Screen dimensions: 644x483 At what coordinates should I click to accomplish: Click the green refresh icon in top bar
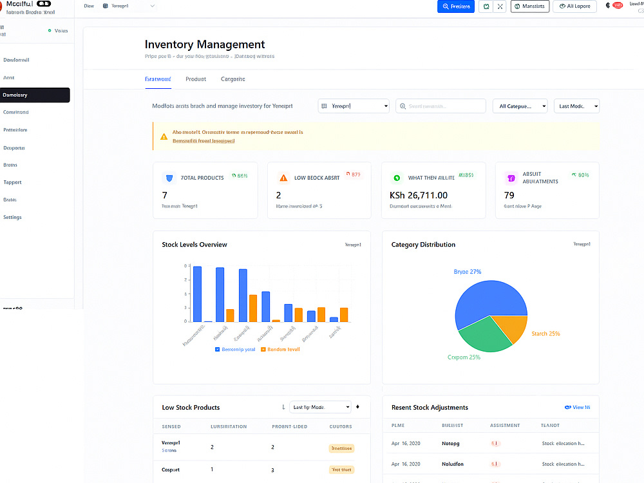pos(486,6)
